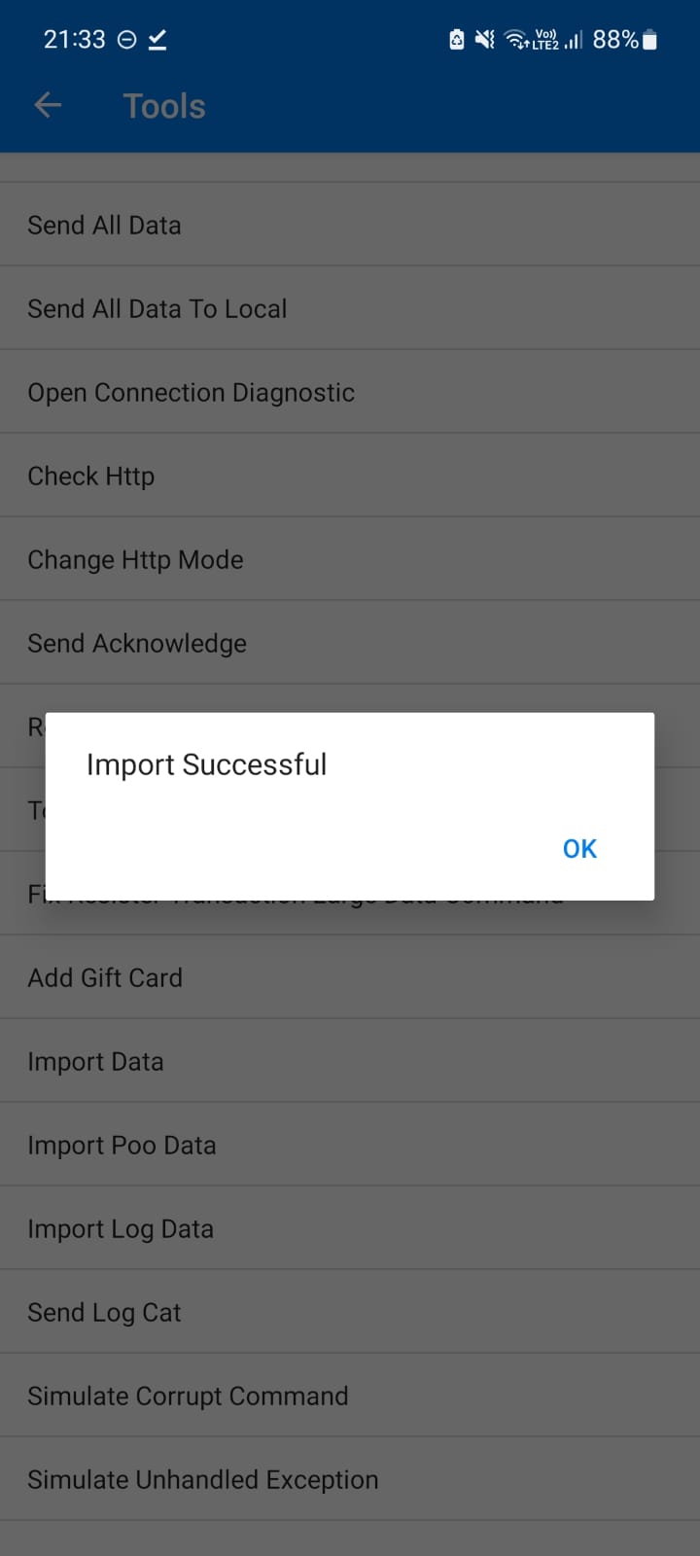Tap Change Http Mode
Viewport: 700px width, 1556px height.
click(350, 559)
